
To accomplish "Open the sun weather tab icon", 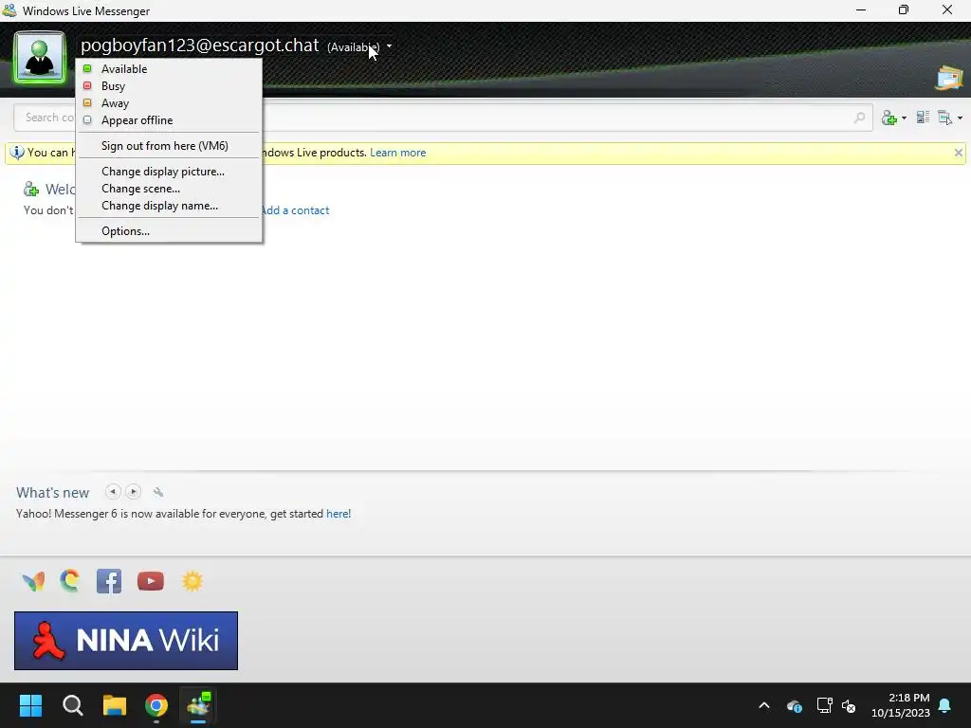I will pos(192,581).
